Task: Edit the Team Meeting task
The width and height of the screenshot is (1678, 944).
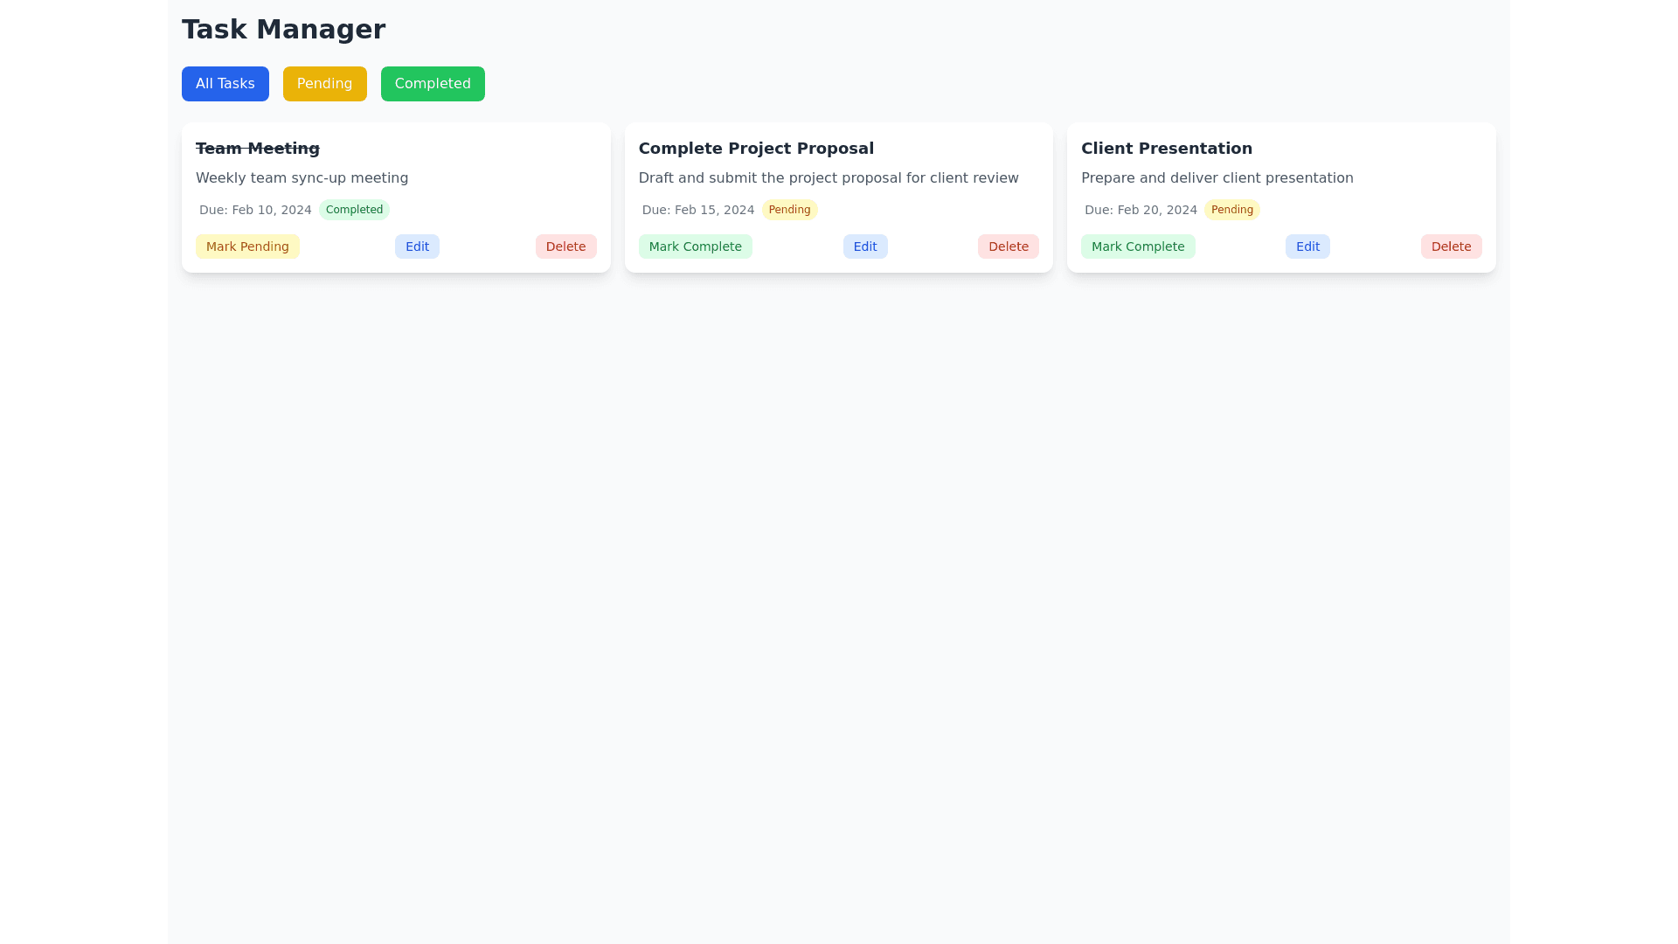Action: (x=417, y=246)
